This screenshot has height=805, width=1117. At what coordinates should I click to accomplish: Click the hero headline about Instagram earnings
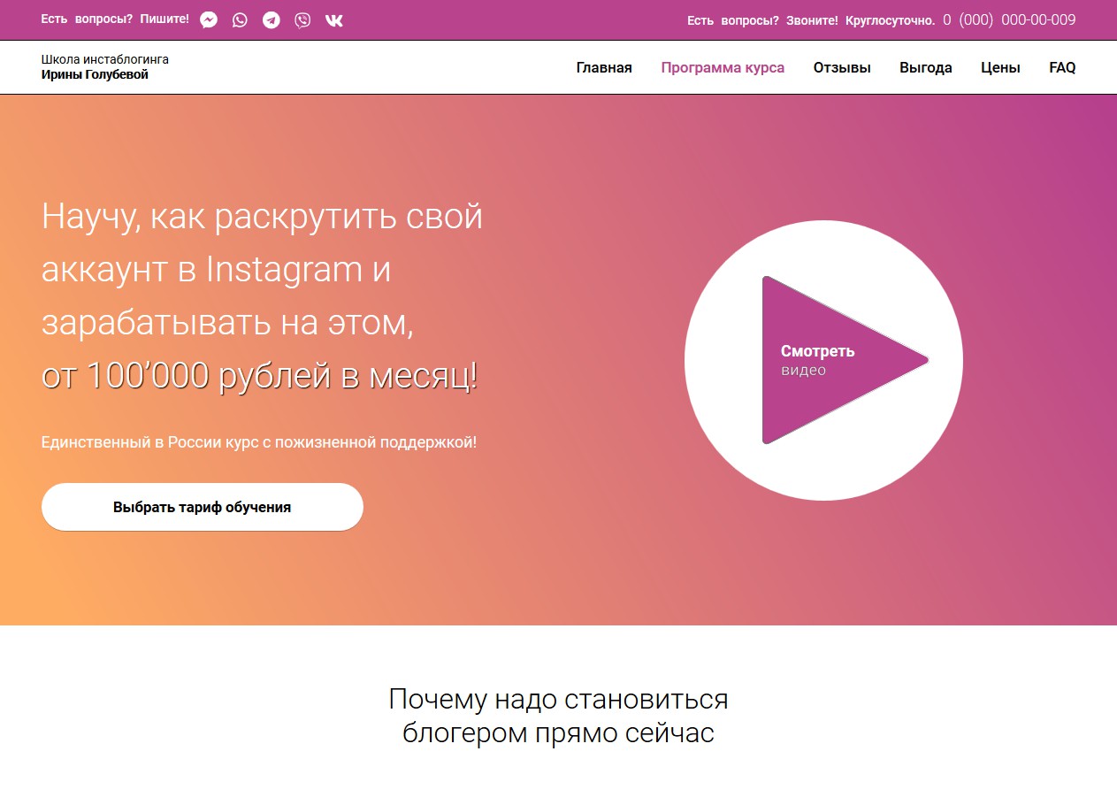[x=262, y=296]
